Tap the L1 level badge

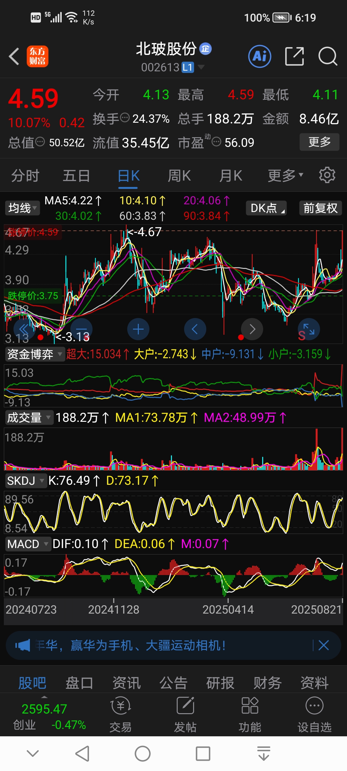[188, 67]
